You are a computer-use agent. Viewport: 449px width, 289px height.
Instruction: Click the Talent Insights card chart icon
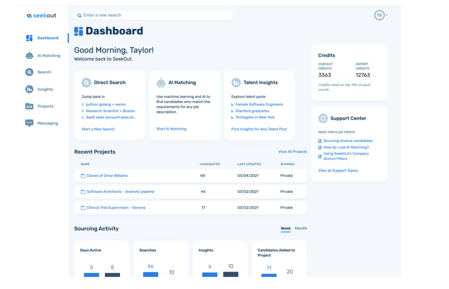tap(236, 83)
